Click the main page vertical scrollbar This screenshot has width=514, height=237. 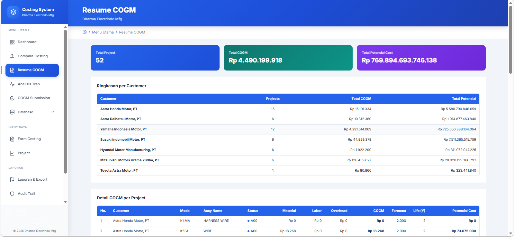(510, 40)
